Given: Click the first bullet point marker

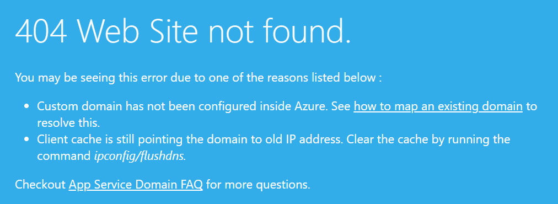Looking at the screenshot, I should pyautogui.click(x=26, y=107).
